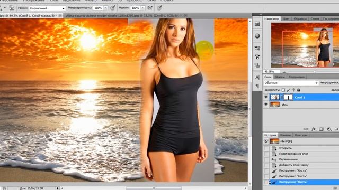Screen dimensions: 339x190
Task: Open the Clone Source dock icon
Action: (x=257, y=65)
